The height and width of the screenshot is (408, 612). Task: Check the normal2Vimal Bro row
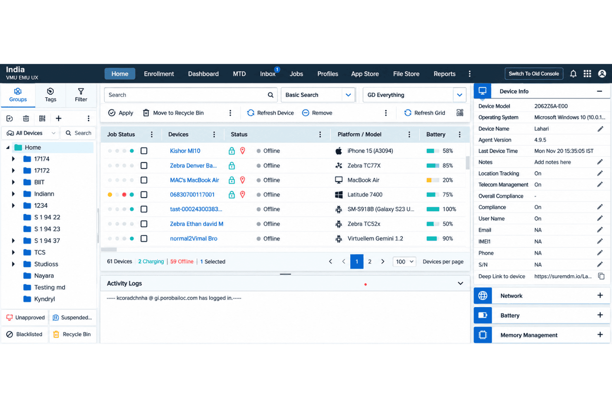(x=144, y=239)
